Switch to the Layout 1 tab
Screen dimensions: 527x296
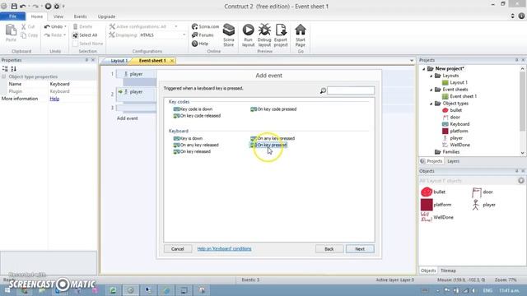[x=119, y=61]
